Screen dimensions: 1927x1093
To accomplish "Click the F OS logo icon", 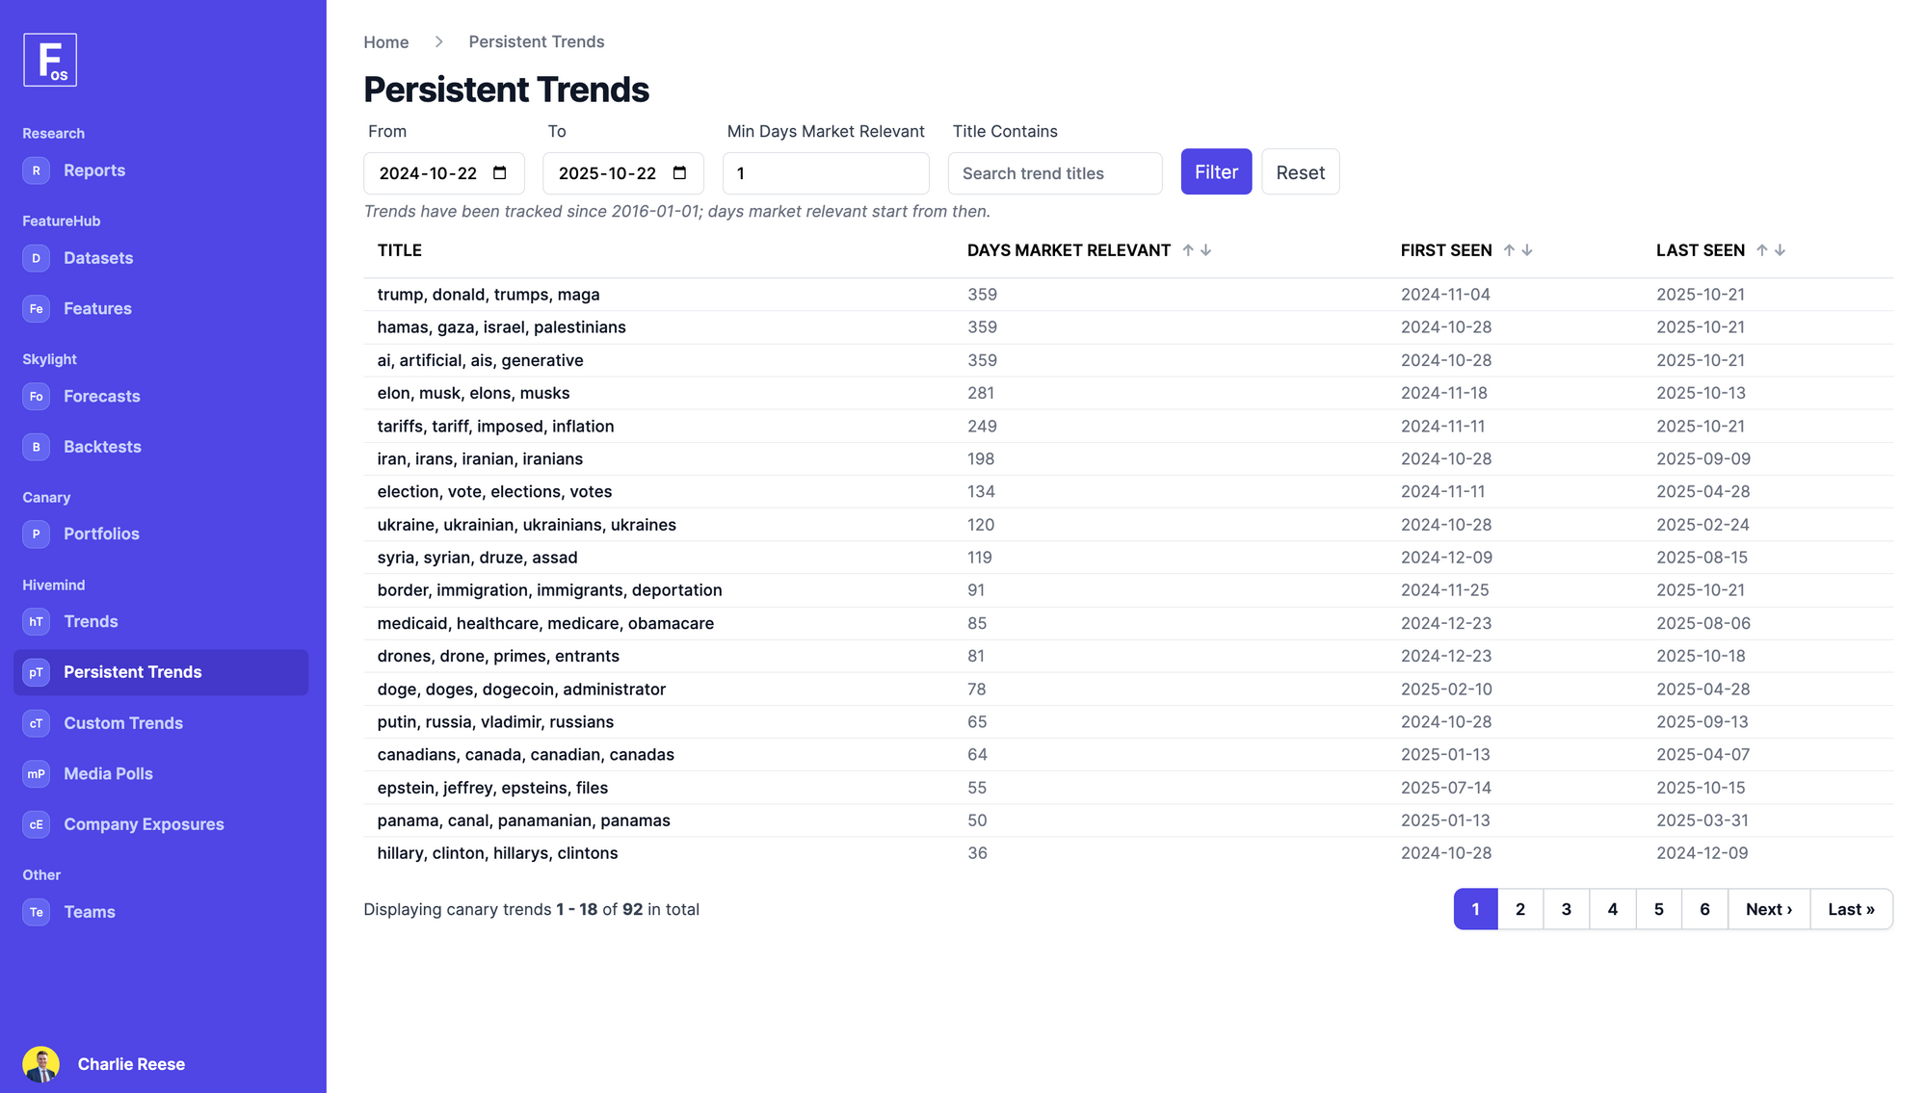I will (x=50, y=60).
